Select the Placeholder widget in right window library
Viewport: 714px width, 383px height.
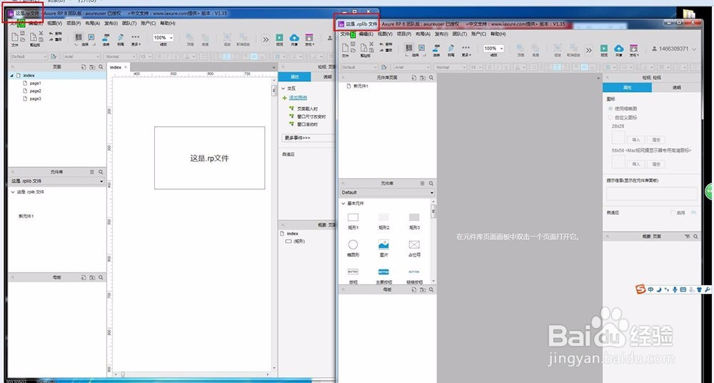click(414, 245)
